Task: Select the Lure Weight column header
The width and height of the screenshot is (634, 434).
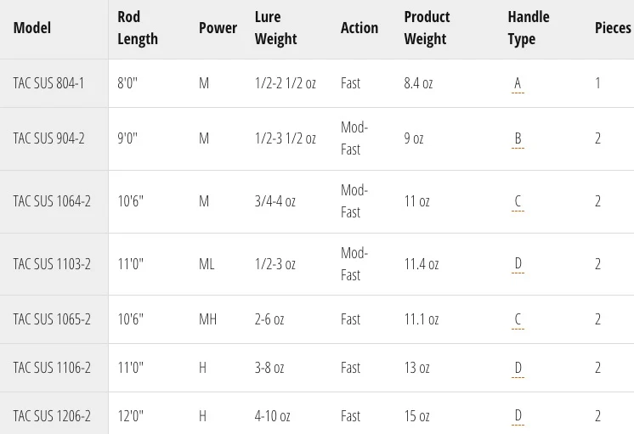Action: coord(275,28)
